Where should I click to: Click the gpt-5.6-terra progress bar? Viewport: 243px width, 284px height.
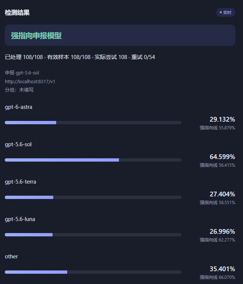pos(93,197)
